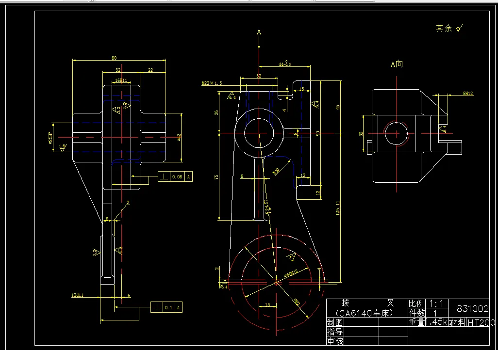The image size is (498, 350).
Task: Select drawing number 831002
Action: pos(473,308)
